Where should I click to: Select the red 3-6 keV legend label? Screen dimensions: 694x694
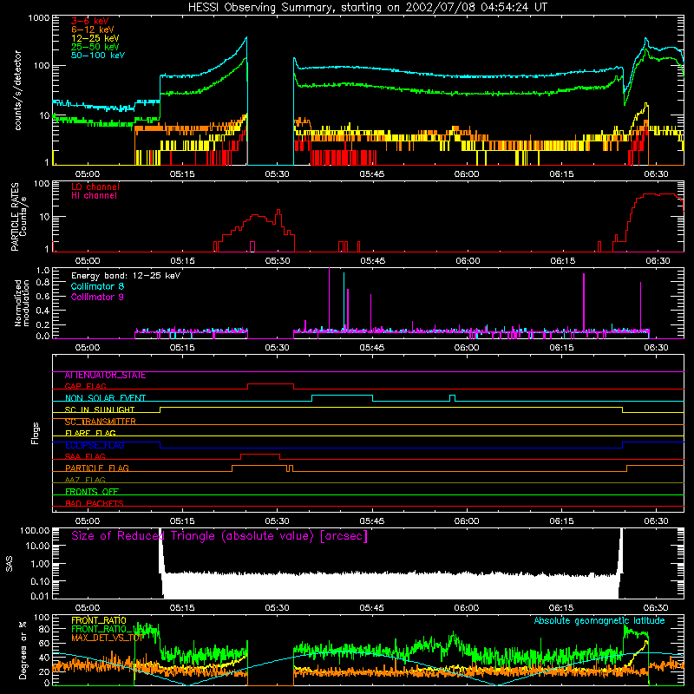[90, 21]
